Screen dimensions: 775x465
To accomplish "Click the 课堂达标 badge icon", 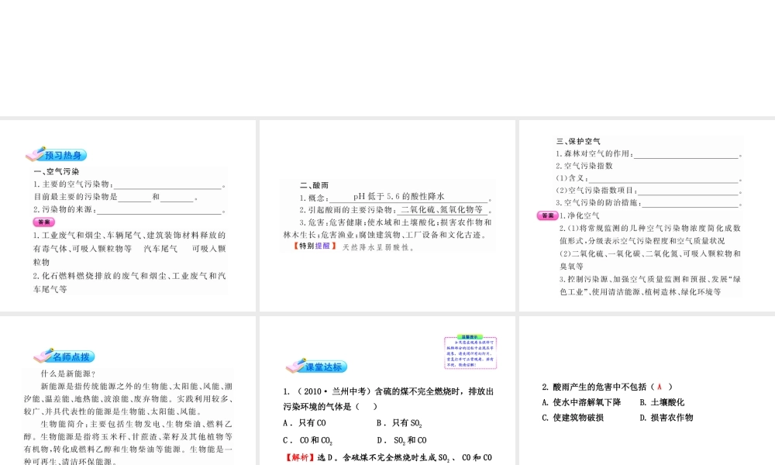I will coord(316,366).
